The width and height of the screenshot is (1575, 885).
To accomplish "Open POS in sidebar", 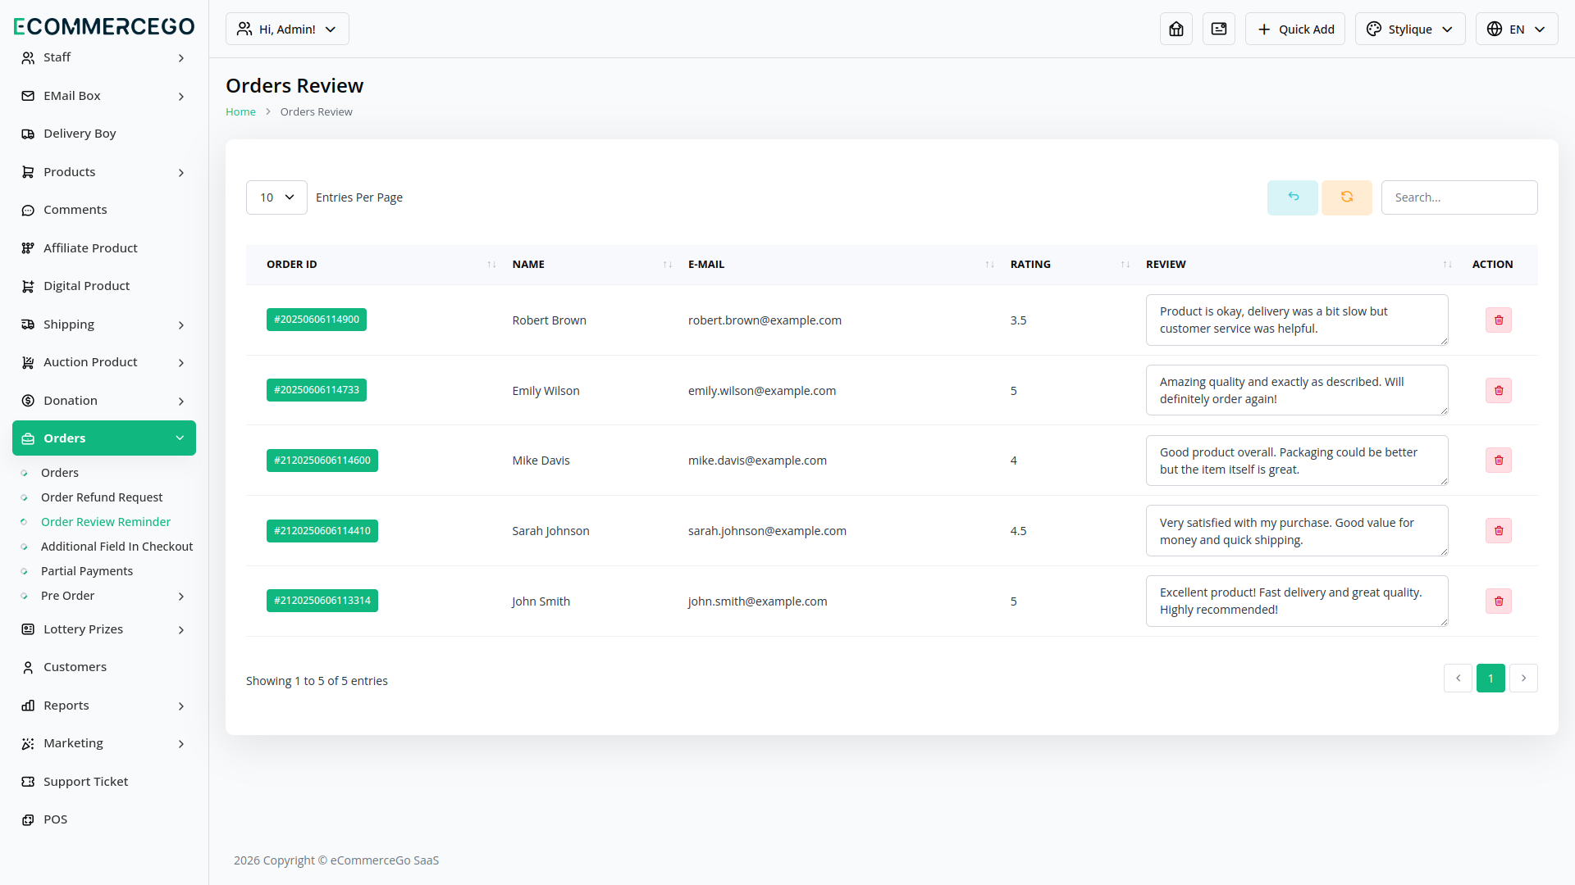I will pyautogui.click(x=104, y=819).
